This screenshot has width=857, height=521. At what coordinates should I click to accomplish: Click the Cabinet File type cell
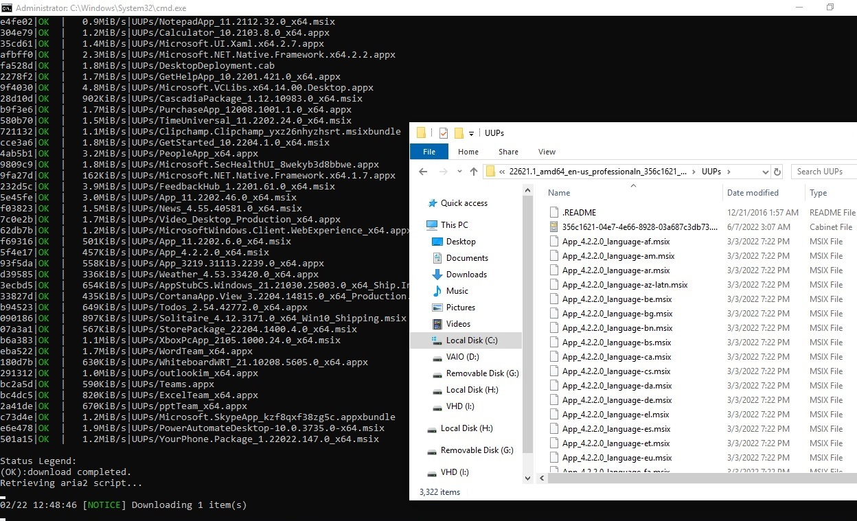click(831, 227)
